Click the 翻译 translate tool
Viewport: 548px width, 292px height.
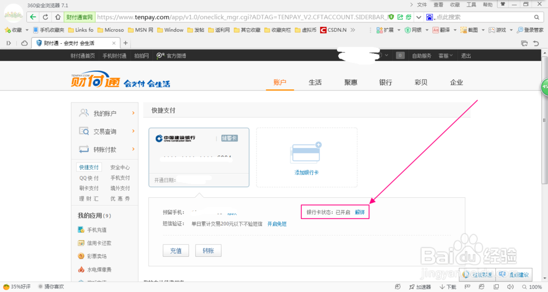[x=441, y=30]
